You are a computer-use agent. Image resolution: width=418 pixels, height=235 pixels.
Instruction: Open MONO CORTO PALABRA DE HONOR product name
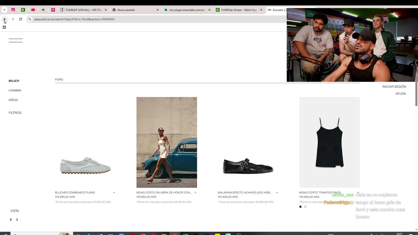[x=164, y=193]
